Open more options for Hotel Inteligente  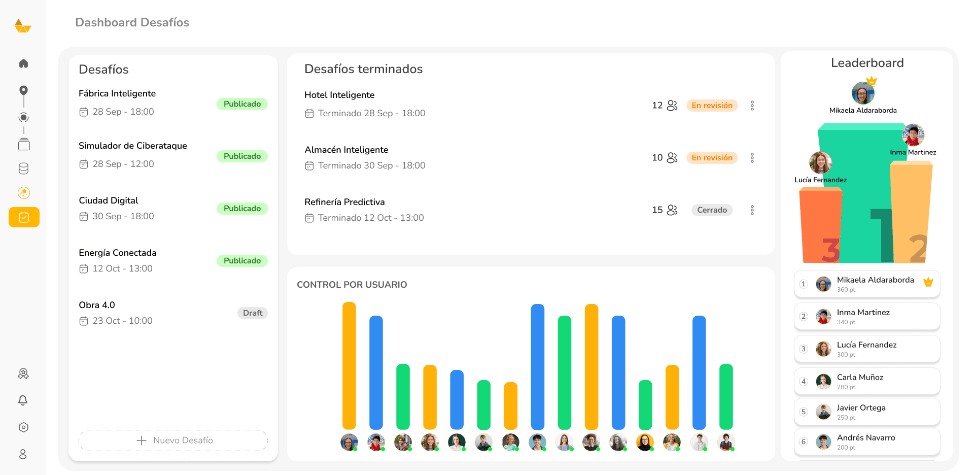tap(752, 106)
